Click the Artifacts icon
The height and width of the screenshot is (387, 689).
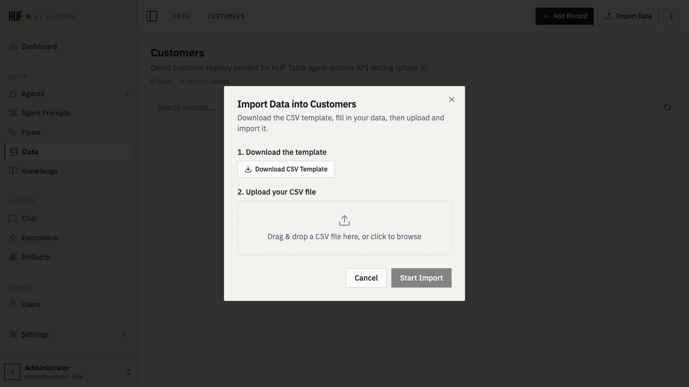tap(13, 257)
